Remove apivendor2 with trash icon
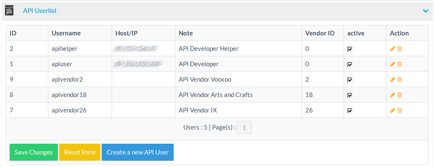The width and height of the screenshot is (434, 167). [x=399, y=80]
